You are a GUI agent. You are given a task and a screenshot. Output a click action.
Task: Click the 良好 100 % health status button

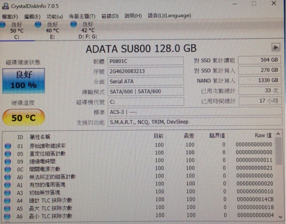pos(23,80)
